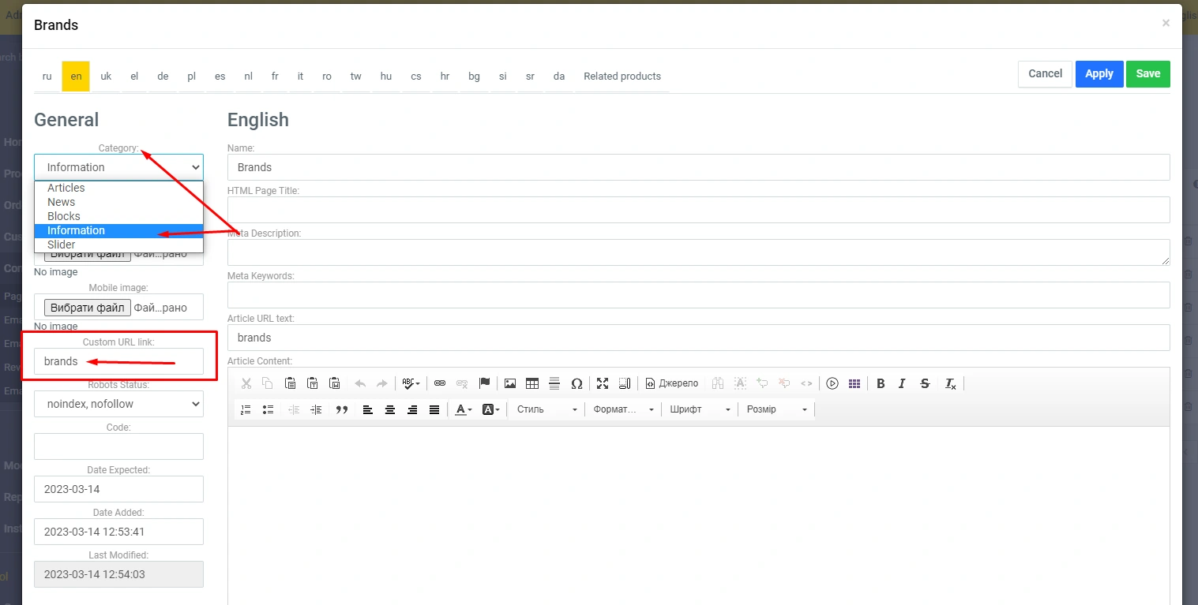Toggle italic text formatting
The height and width of the screenshot is (605, 1198).
pos(902,383)
